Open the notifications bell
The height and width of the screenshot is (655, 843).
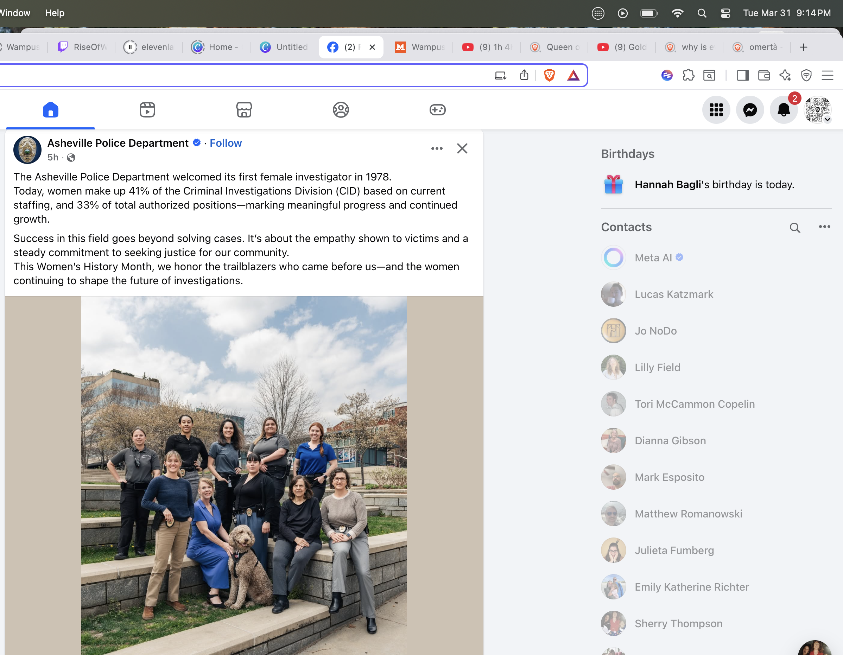pos(783,110)
